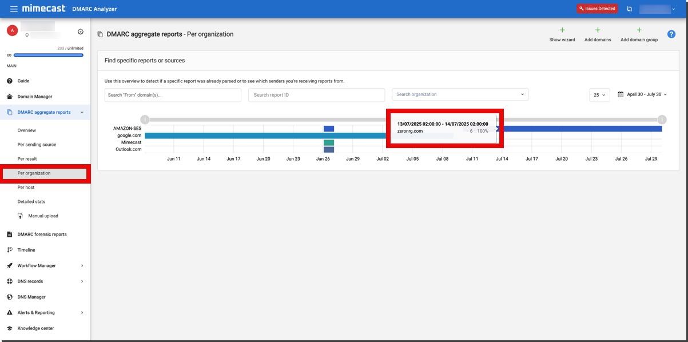Click the calendar icon beside date range

(621, 94)
